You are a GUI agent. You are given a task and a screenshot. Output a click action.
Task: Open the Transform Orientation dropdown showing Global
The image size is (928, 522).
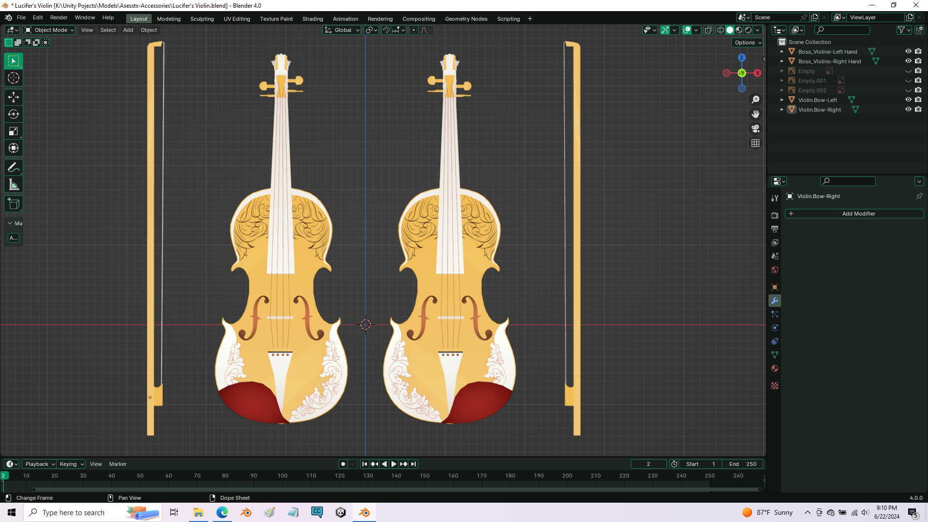[342, 30]
